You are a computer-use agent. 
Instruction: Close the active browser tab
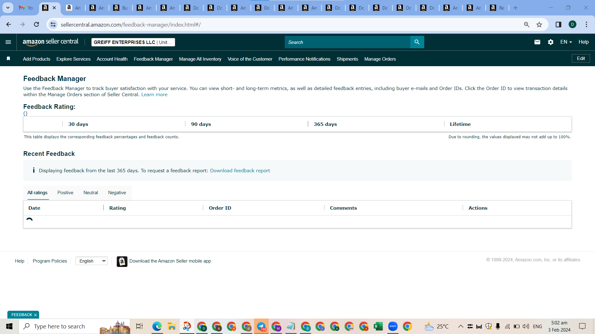pyautogui.click(x=54, y=8)
